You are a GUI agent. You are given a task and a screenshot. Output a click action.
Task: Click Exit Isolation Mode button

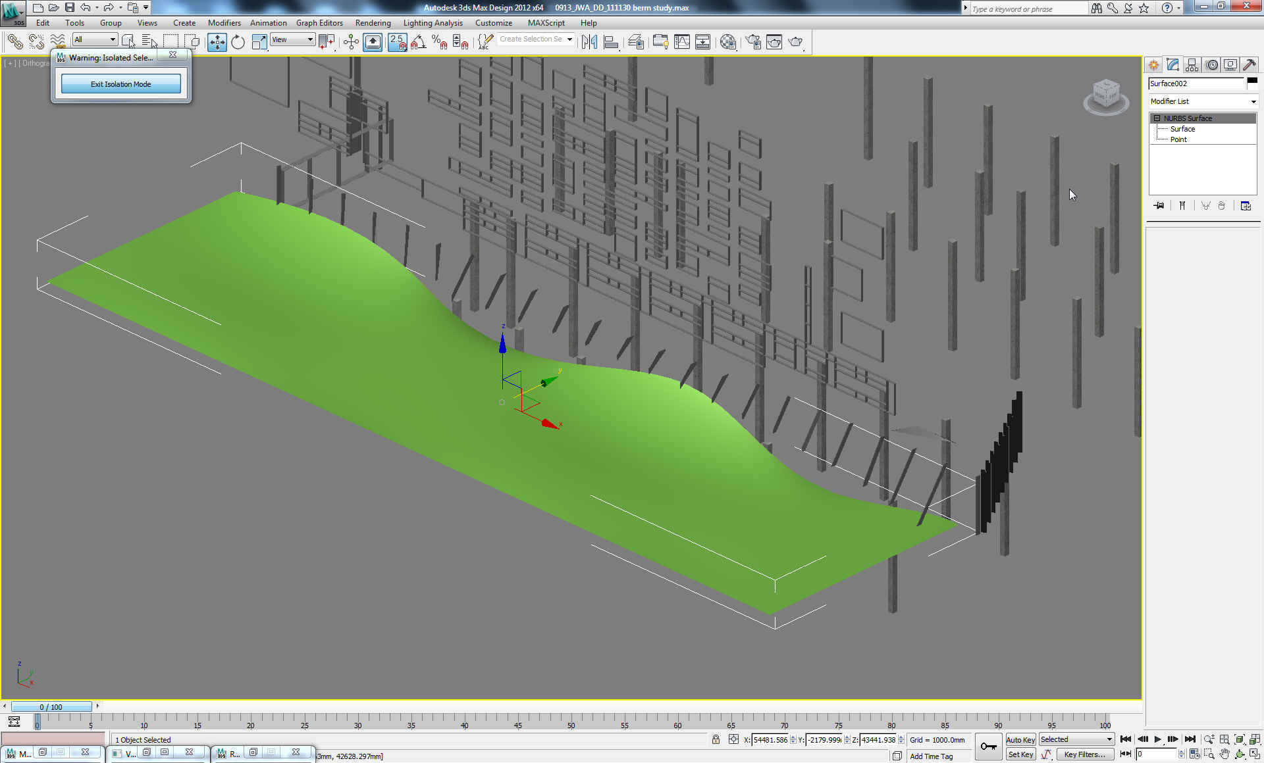tap(120, 84)
